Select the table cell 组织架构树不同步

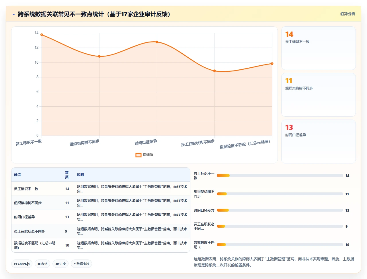click(x=28, y=203)
